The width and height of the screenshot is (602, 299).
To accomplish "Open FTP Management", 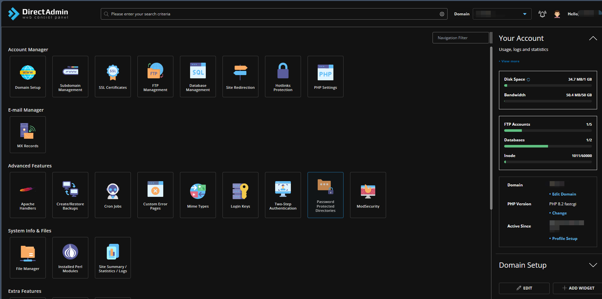I will [x=155, y=76].
